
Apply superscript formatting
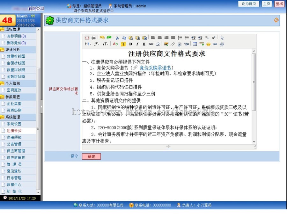click(214, 38)
